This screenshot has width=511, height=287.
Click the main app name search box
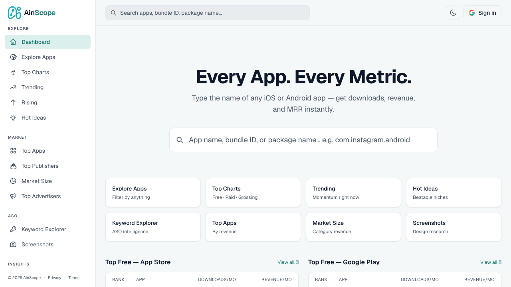303,140
